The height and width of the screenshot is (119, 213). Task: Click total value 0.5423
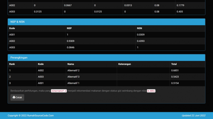click(x=175, y=77)
